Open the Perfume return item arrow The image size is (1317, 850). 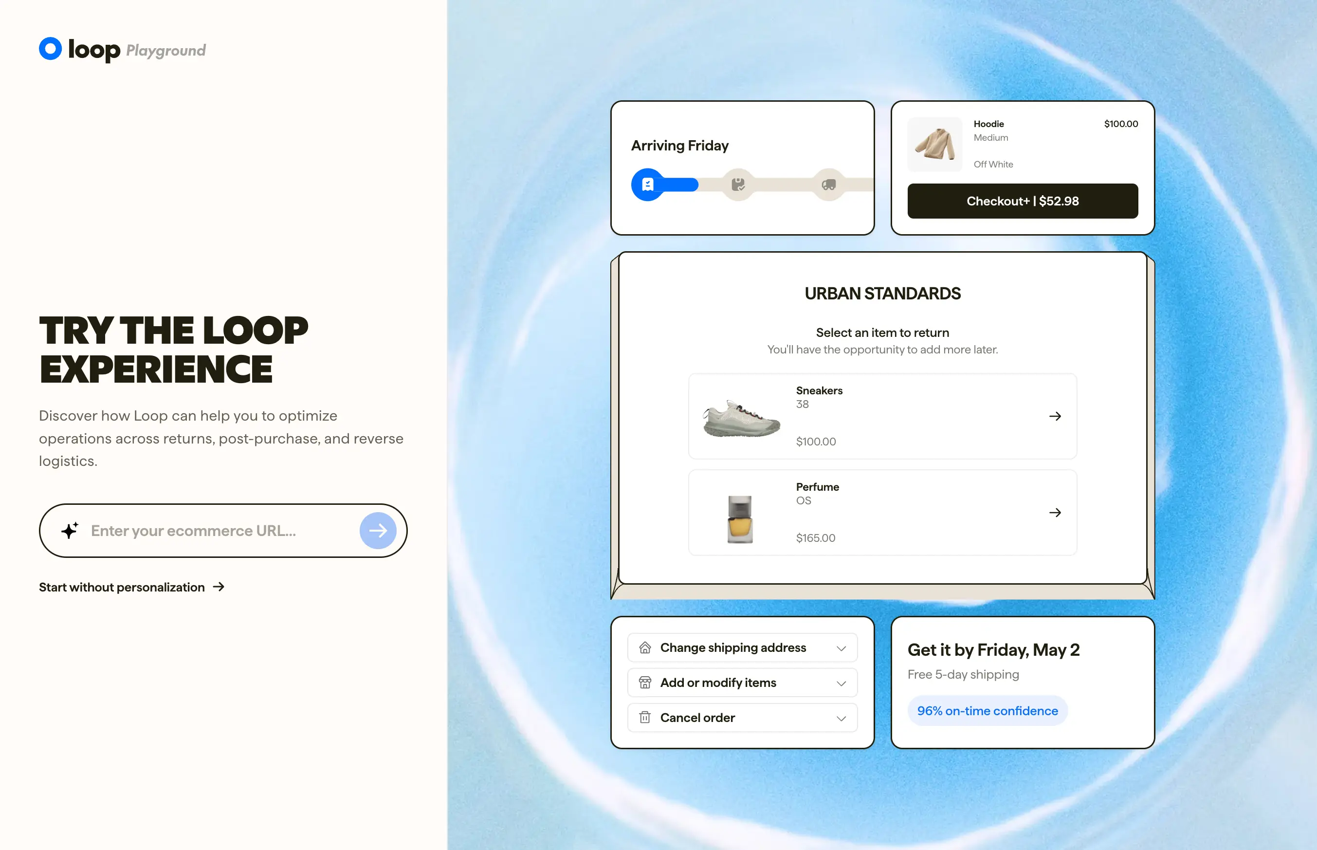(1055, 513)
